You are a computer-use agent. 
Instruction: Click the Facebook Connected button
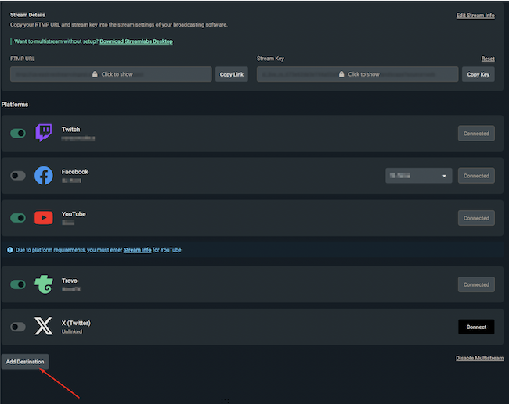click(x=476, y=176)
